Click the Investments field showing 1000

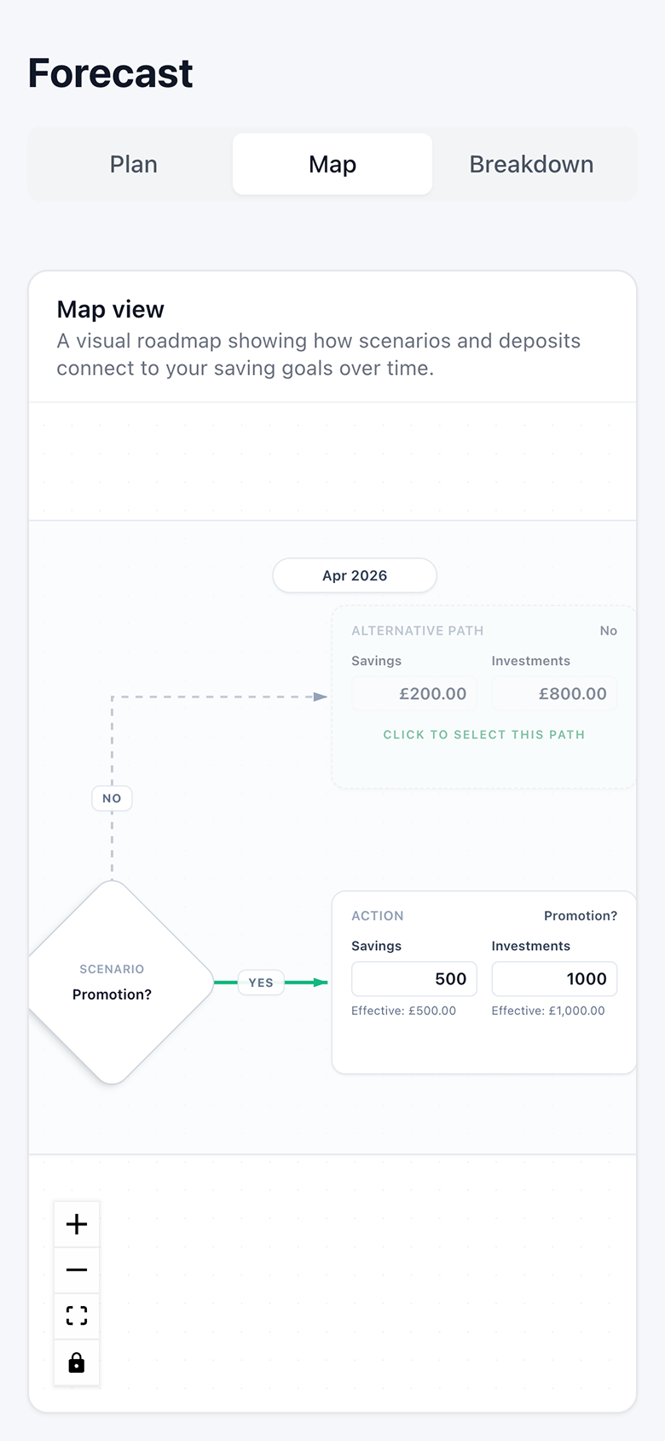[x=554, y=978]
